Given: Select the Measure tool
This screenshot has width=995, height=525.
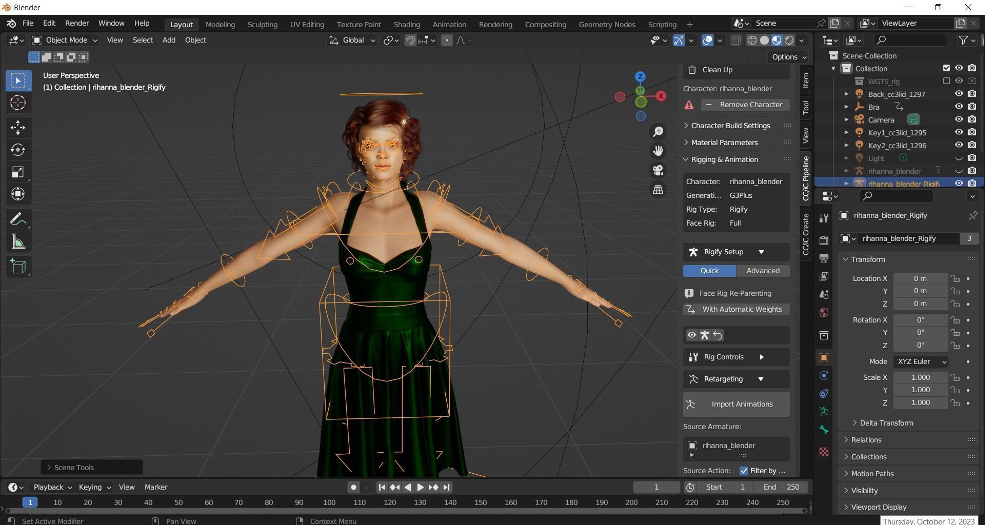Looking at the screenshot, I should [x=18, y=242].
